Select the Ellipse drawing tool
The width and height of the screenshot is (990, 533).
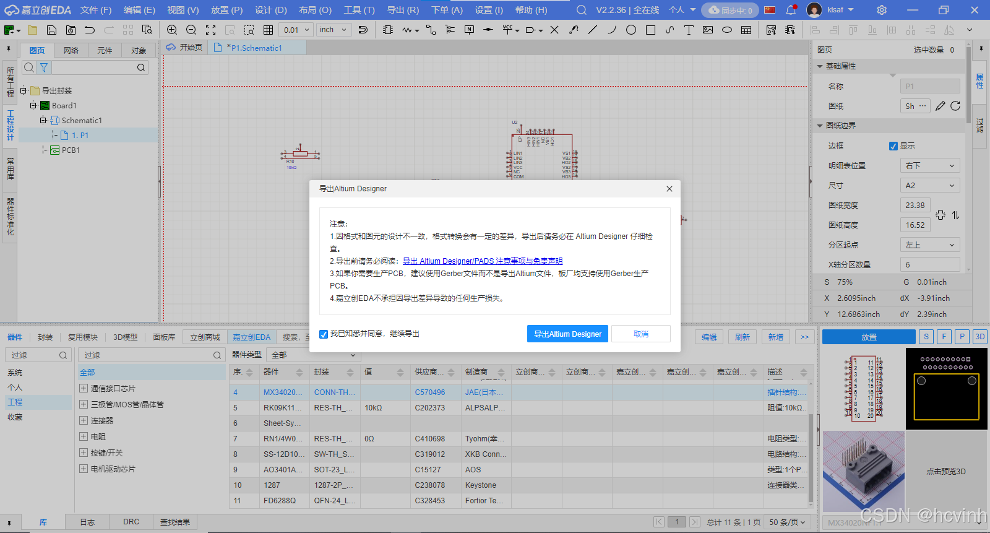pos(727,30)
